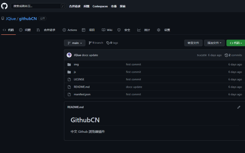The width and height of the screenshot is (245, 153).
Task: Switch to the 统计 insights tab
Action: point(144,30)
